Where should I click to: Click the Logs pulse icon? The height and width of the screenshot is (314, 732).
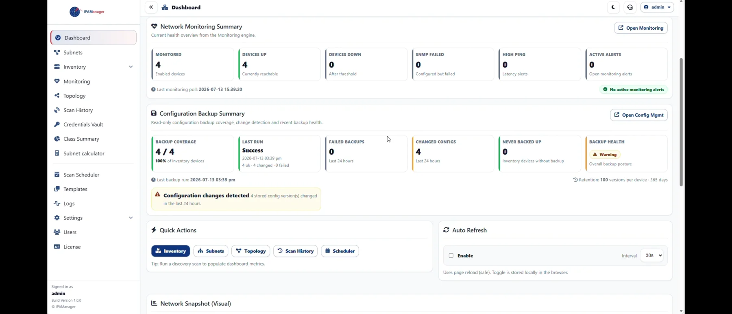coord(57,203)
